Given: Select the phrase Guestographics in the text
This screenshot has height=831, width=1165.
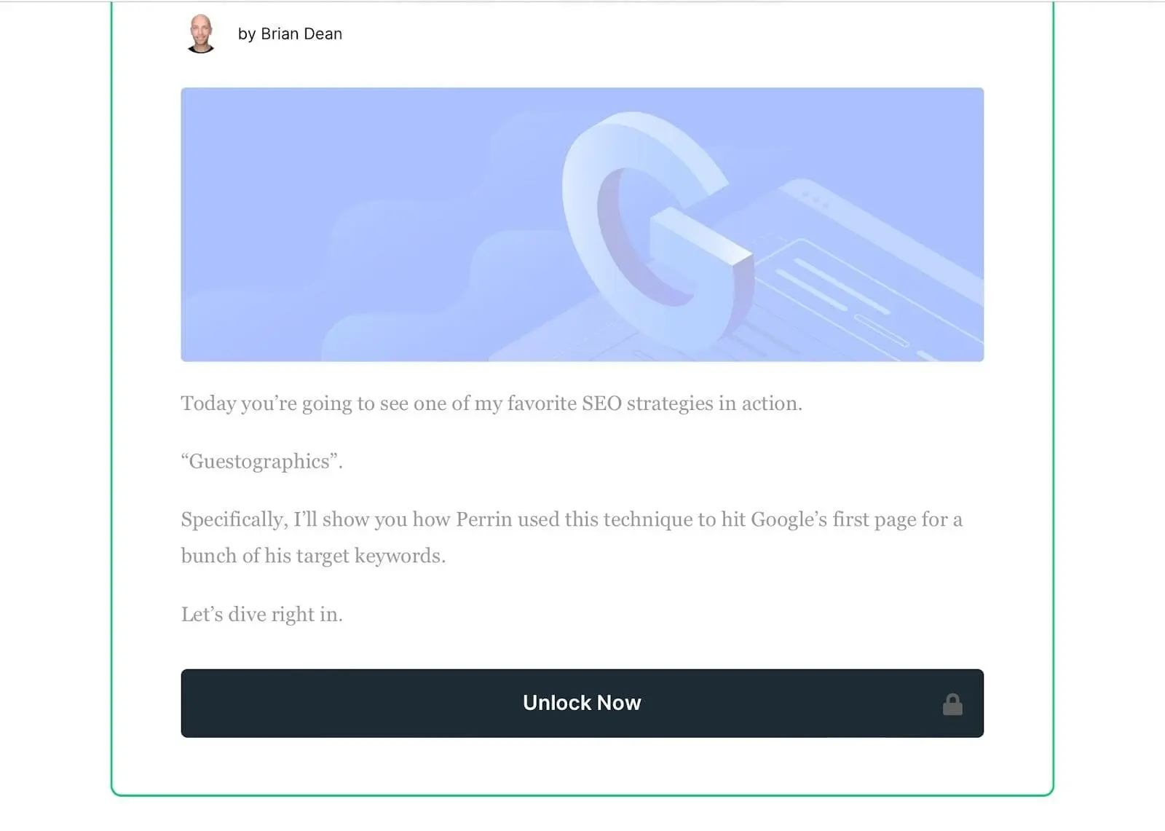Looking at the screenshot, I should 258,461.
